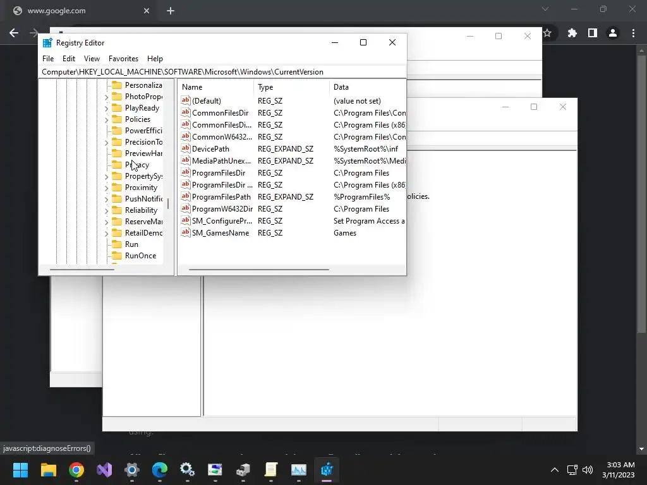
Task: Expand the PropertySys registry key
Action: point(106,177)
